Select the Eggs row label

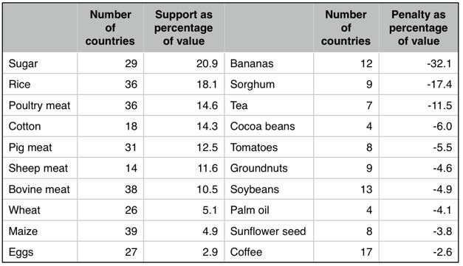tap(21, 253)
